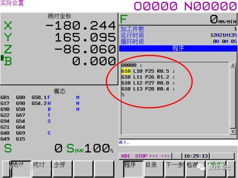Click the scroll up arrow in program panel

click(233, 65)
